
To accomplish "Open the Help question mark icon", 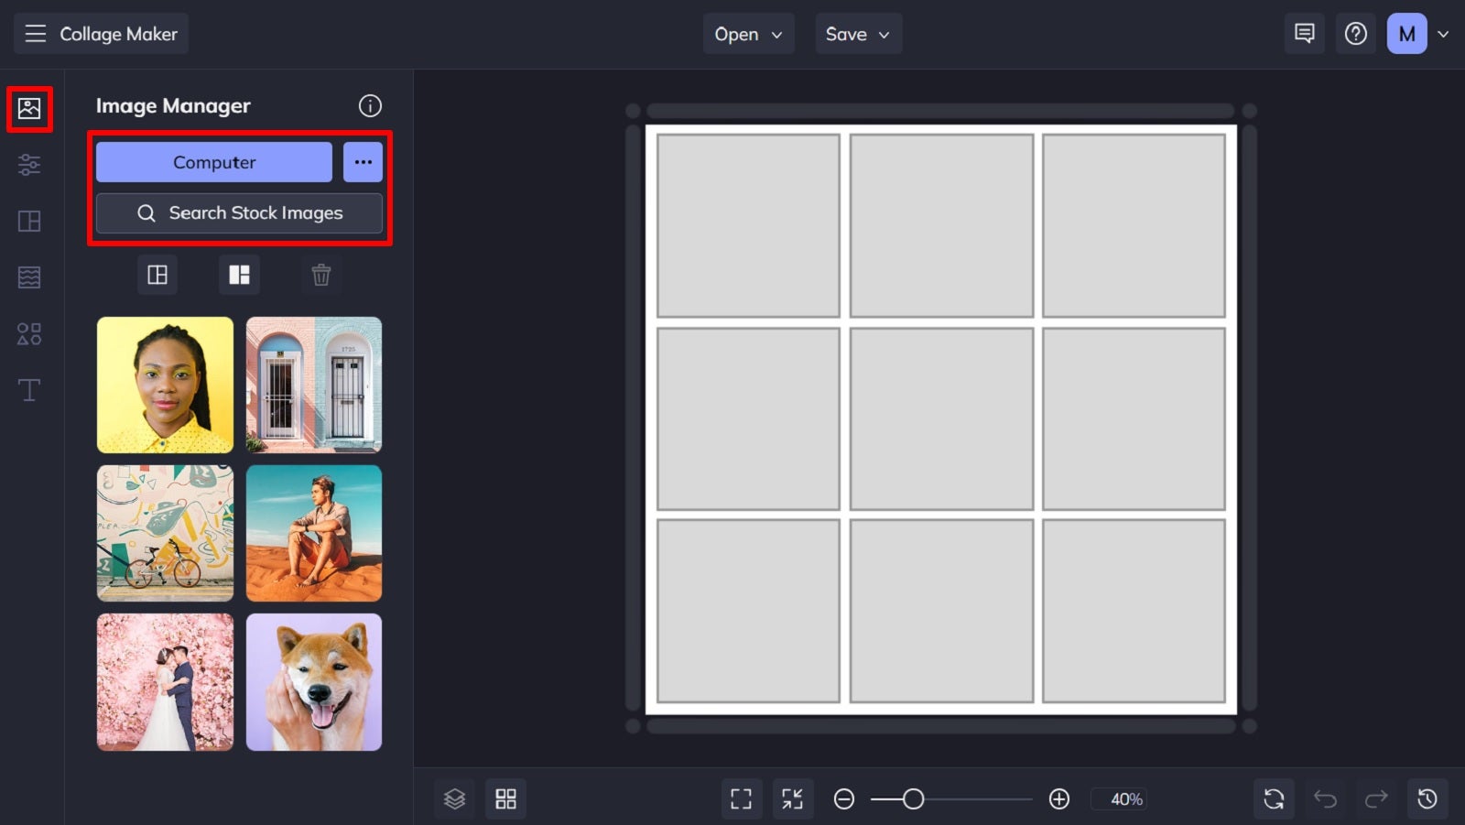I will click(1356, 33).
